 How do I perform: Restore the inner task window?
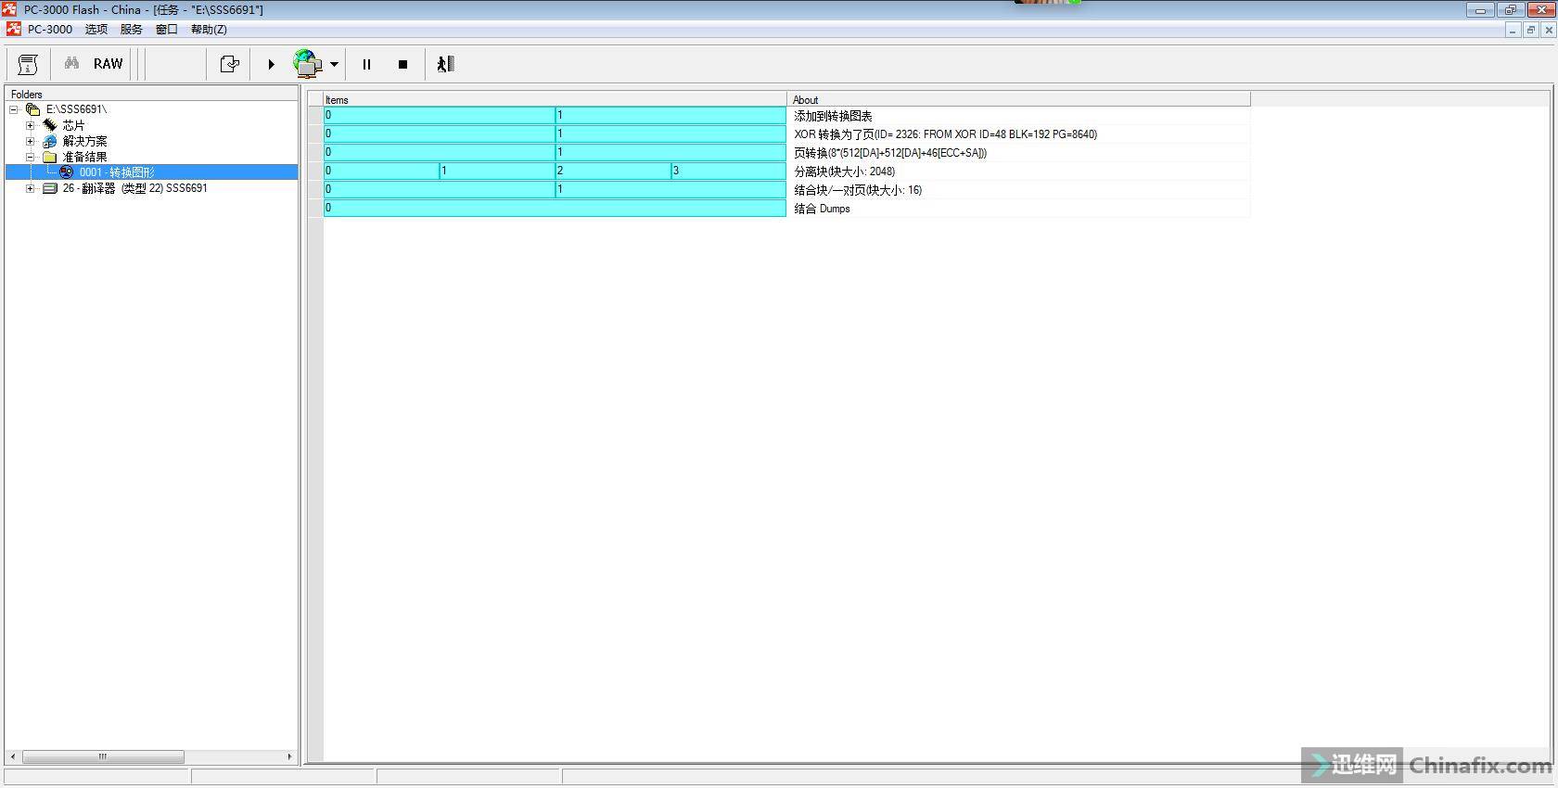tap(1530, 30)
